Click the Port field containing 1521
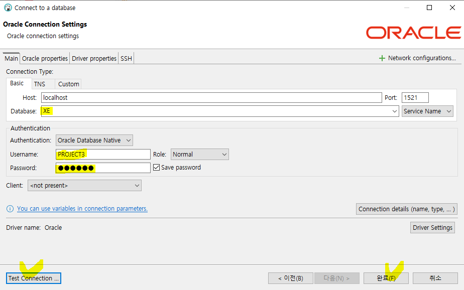 pos(415,97)
